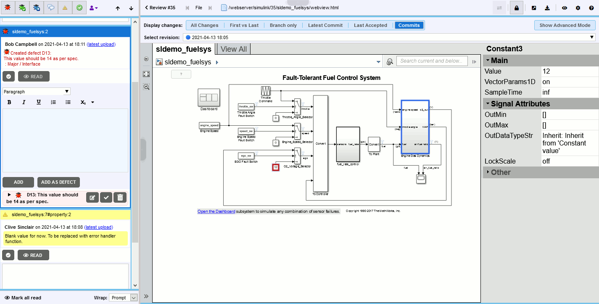
Task: Select the Commits display changes option
Action: 409,25
